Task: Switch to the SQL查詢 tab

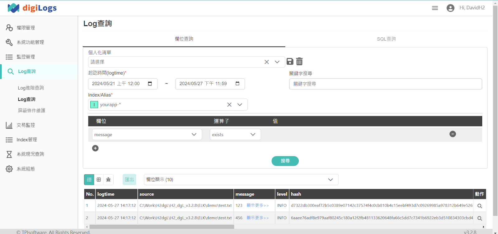Action: [x=386, y=39]
